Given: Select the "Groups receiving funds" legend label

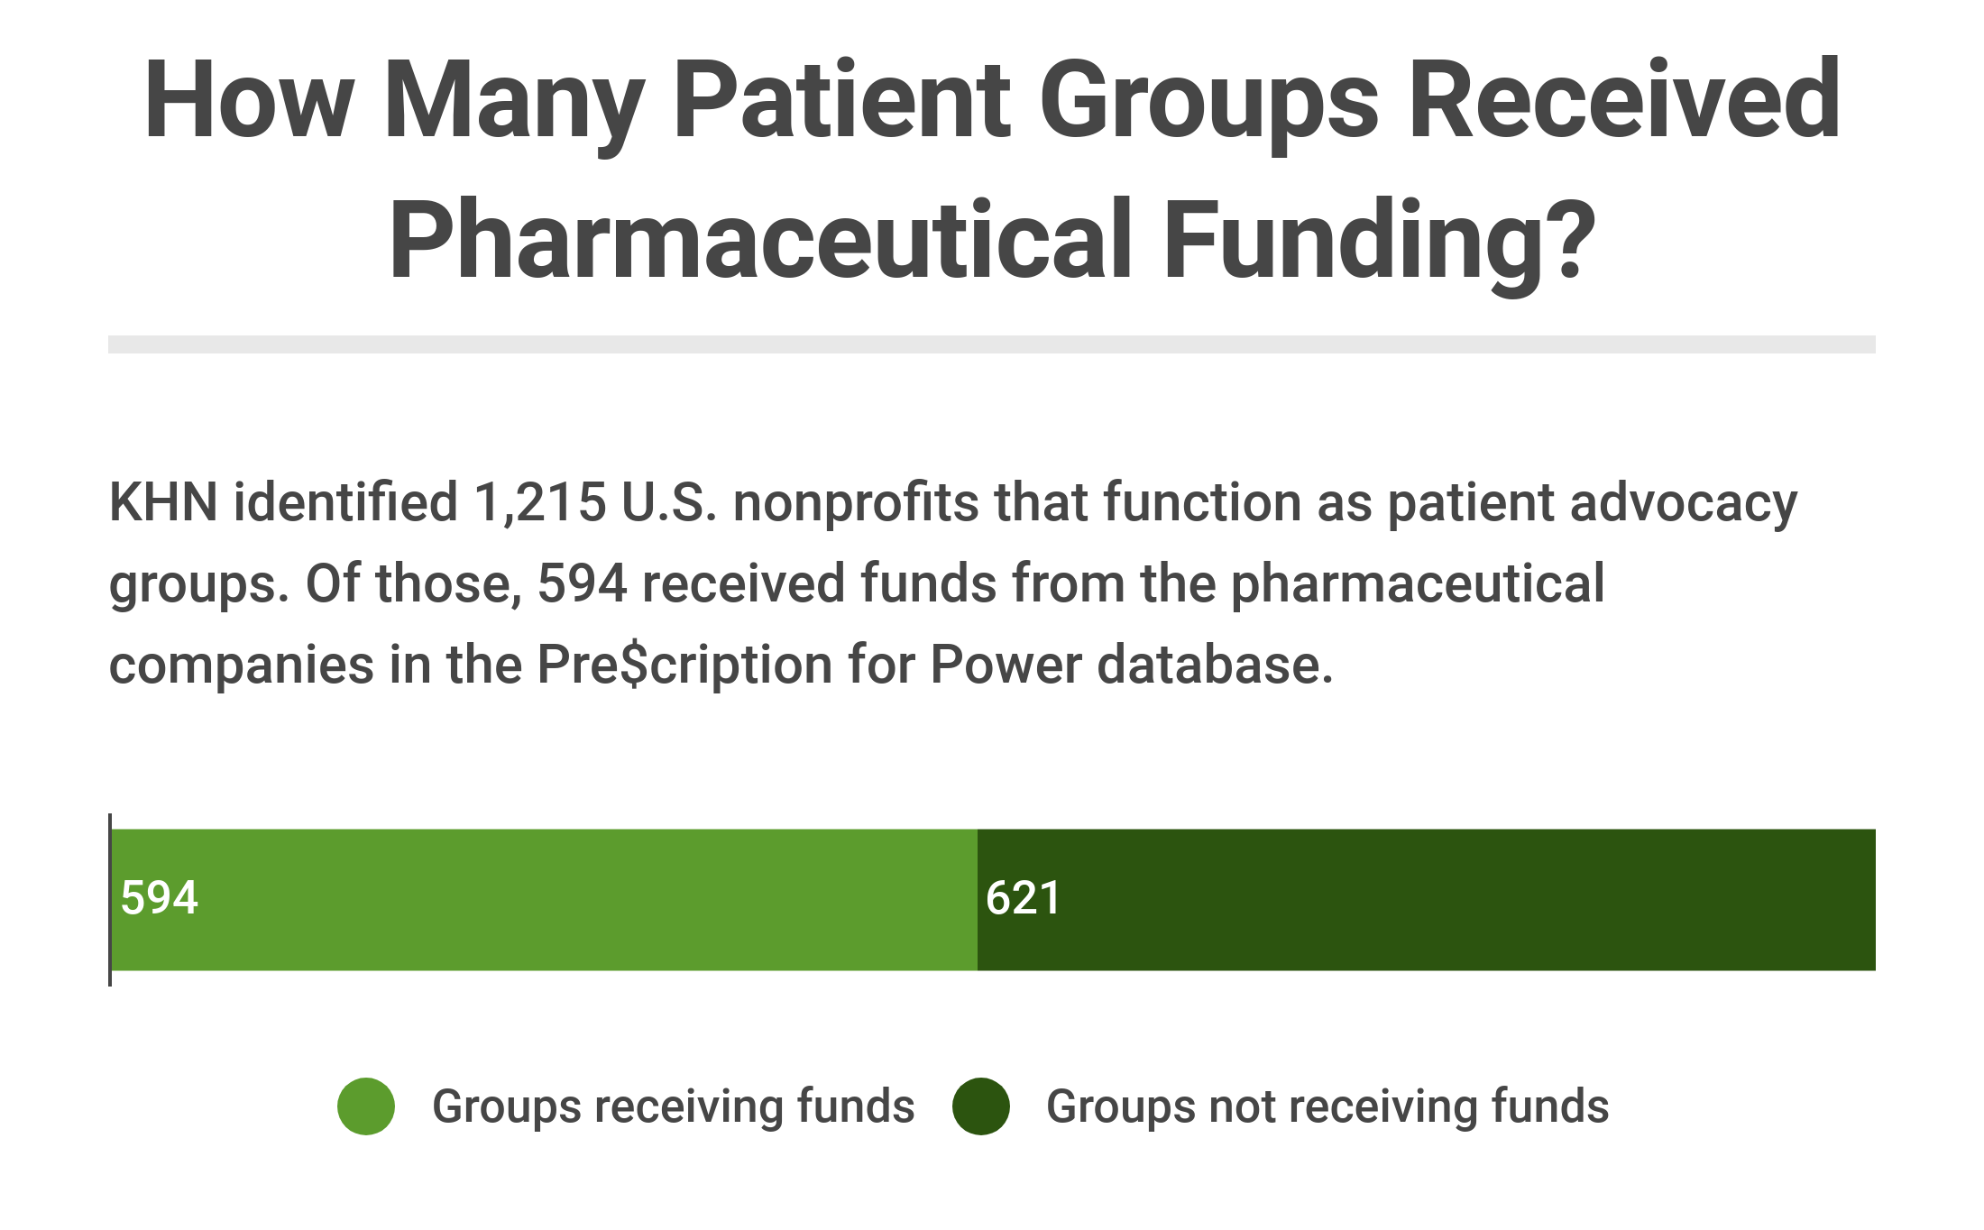Looking at the screenshot, I should [x=673, y=1106].
